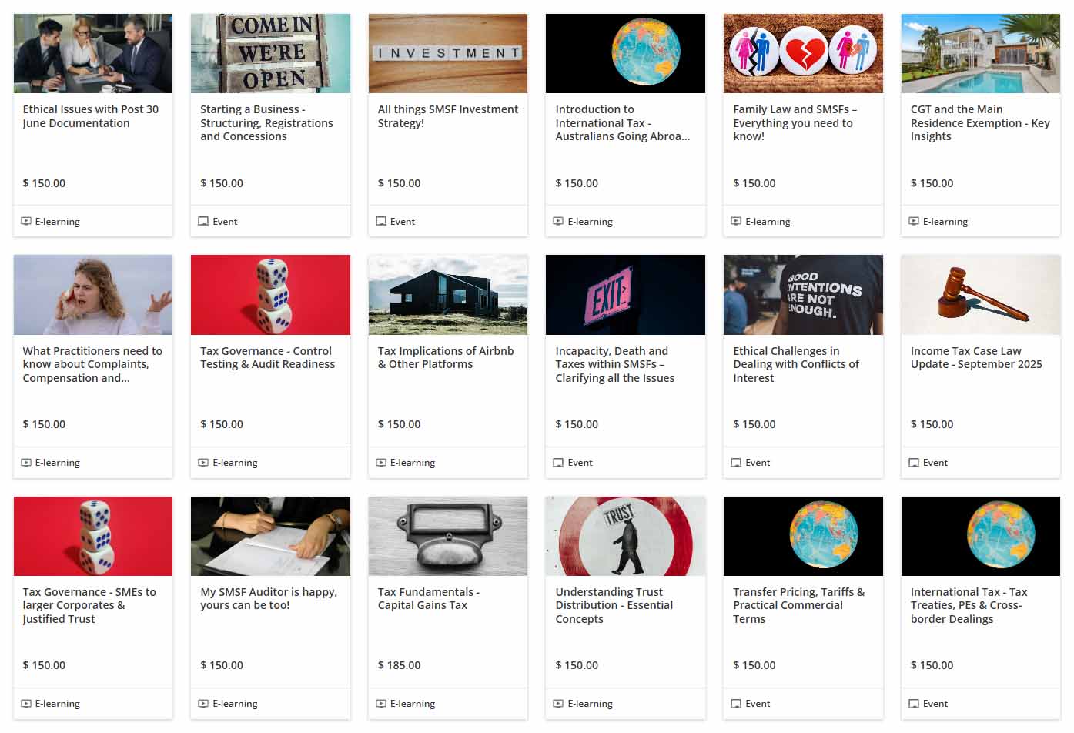The image size is (1074, 733).
Task: Click Event icon under Income Tax Case Law Update
Action: (x=914, y=463)
